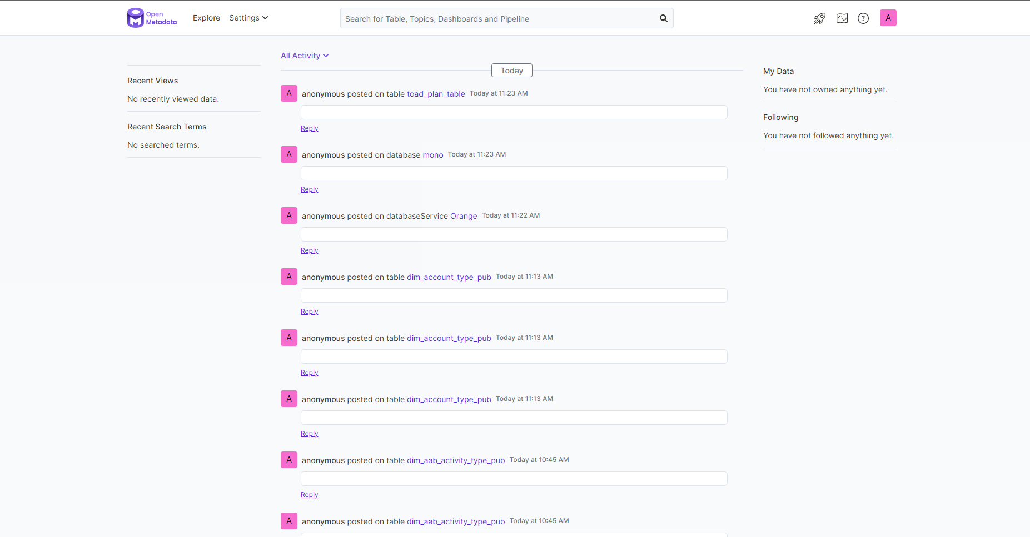1030x537 pixels.
Task: Click avatar beside Orange databaseService post
Action: coord(289,215)
